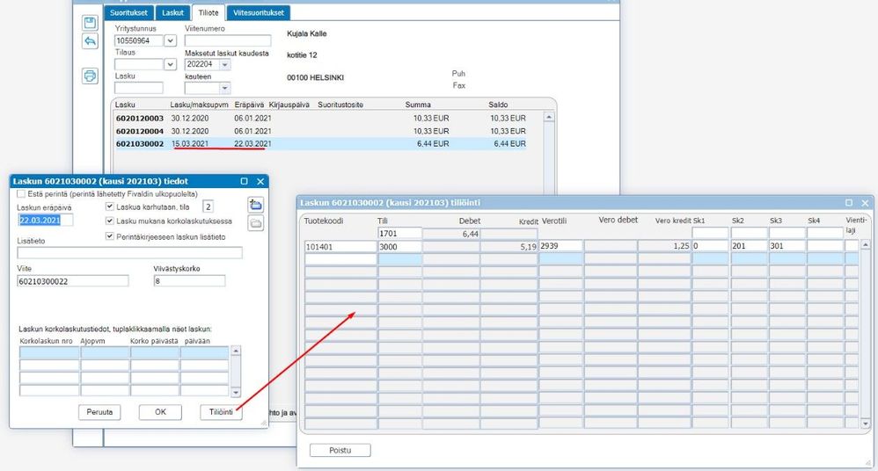Open the Yritystunnus dropdown
The width and height of the screenshot is (878, 471).
coord(170,40)
